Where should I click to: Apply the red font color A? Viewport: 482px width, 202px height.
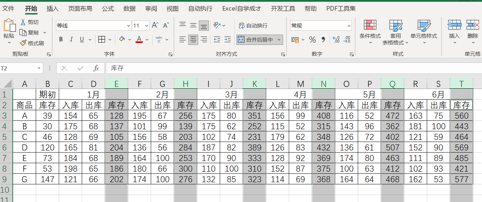click(139, 39)
